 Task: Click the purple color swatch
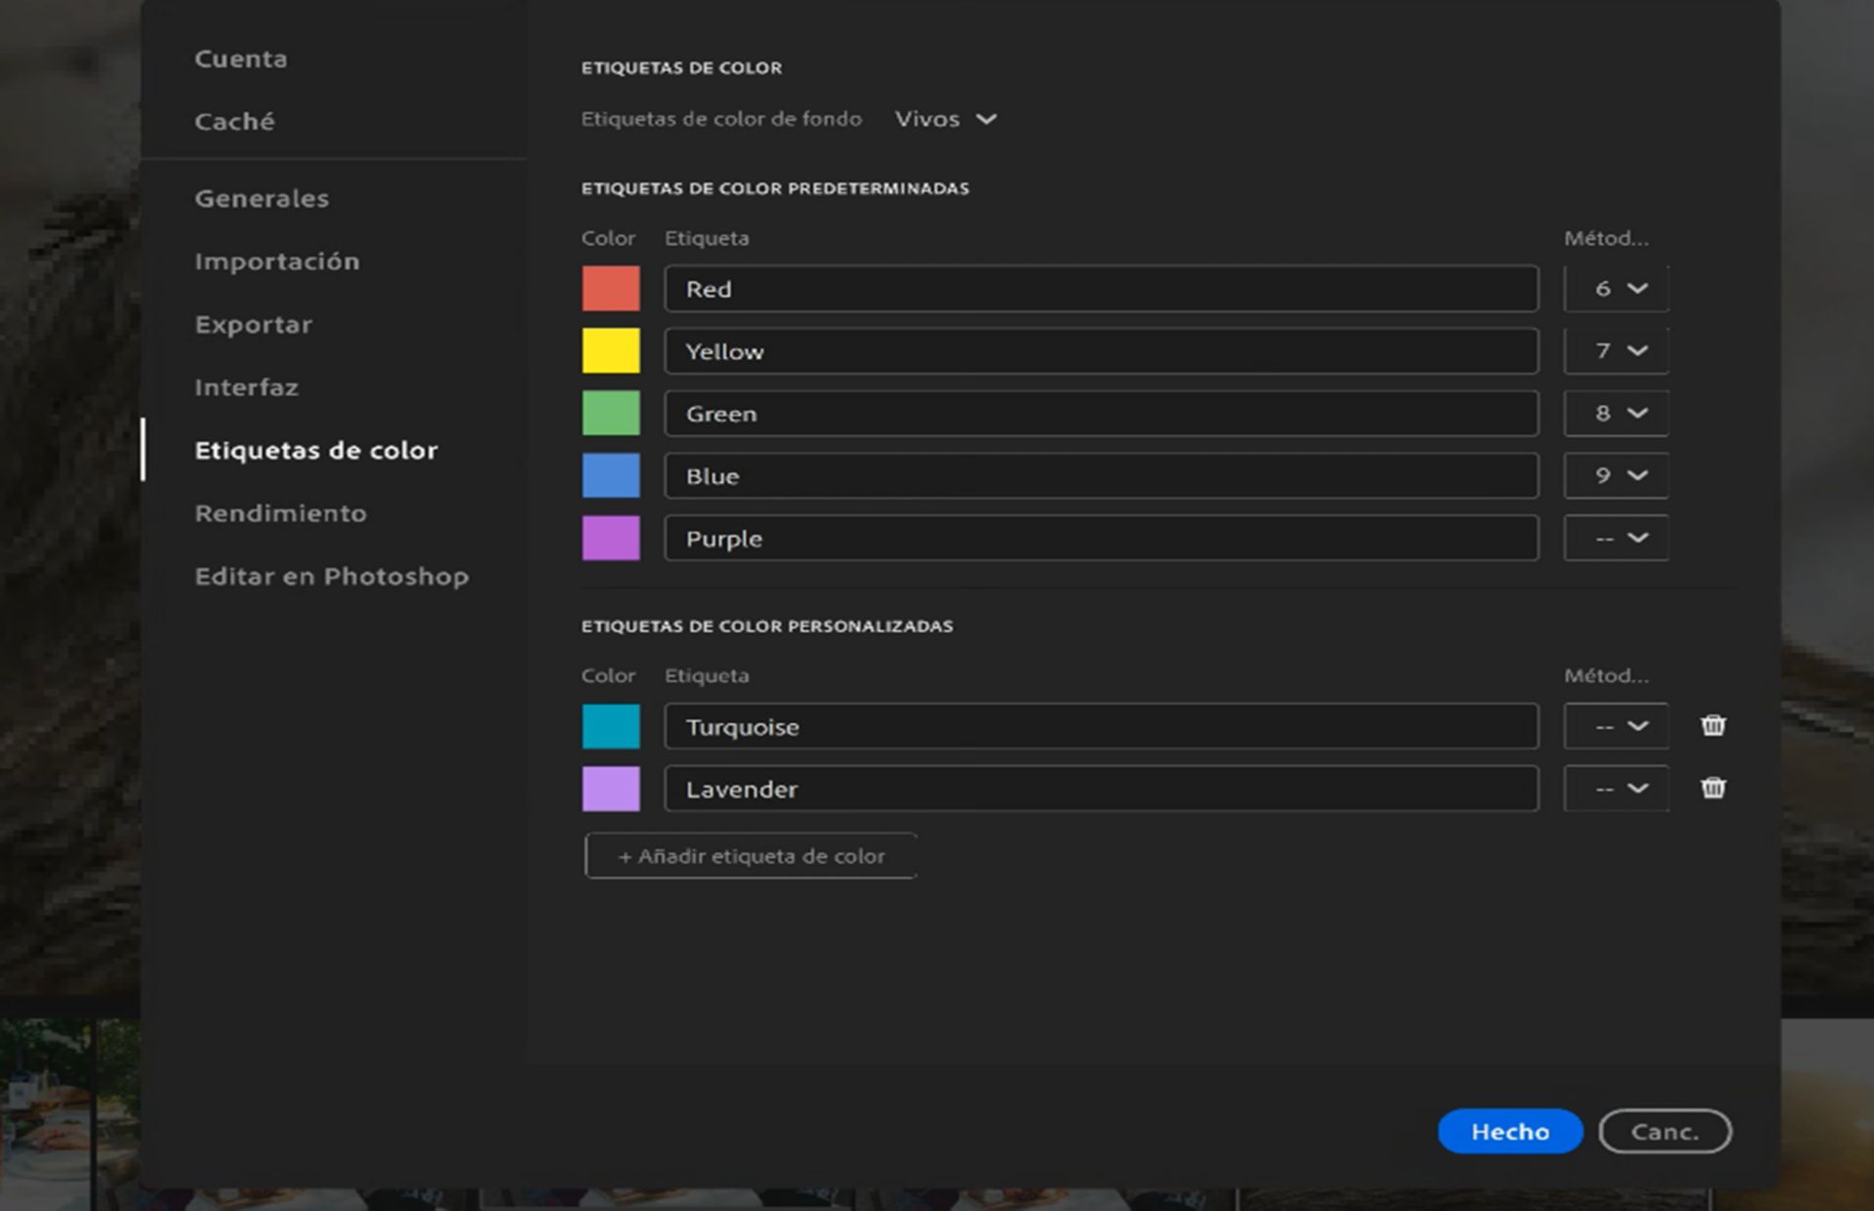pyautogui.click(x=611, y=539)
